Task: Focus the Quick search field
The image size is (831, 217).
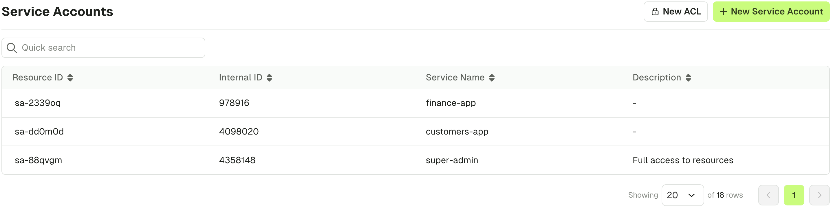Action: 103,48
